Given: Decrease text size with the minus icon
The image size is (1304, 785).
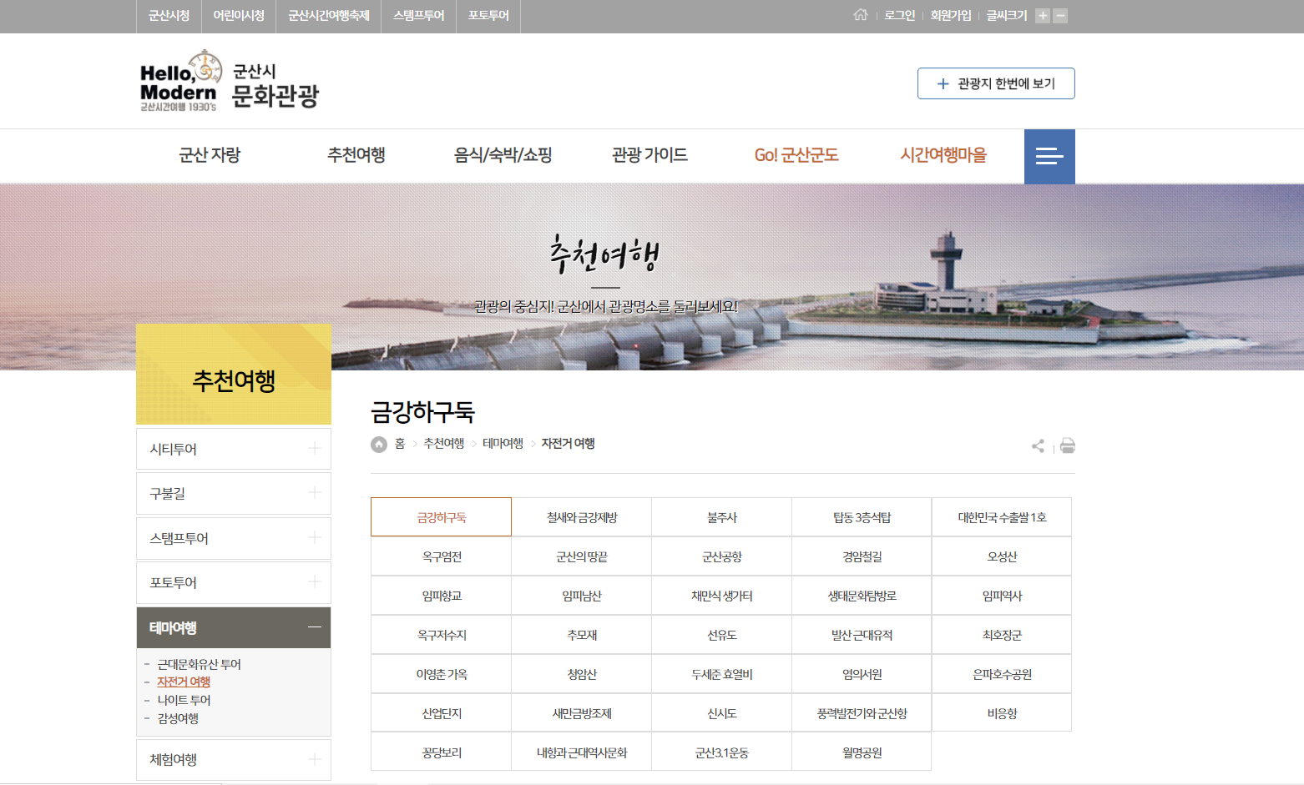Looking at the screenshot, I should pyautogui.click(x=1060, y=16).
